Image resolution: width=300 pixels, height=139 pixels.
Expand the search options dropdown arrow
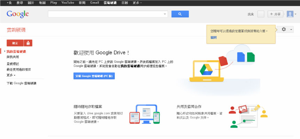165,14
